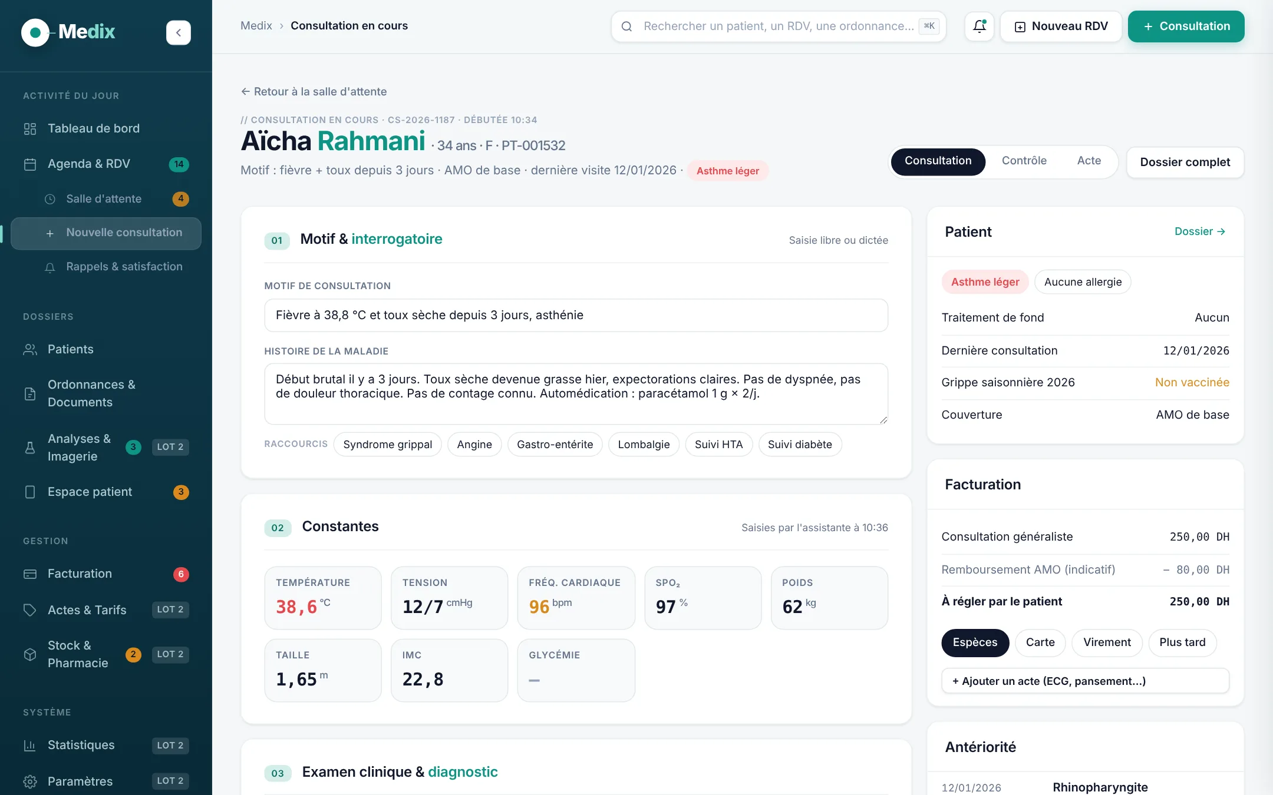
Task: Click the Motif de consultation input
Action: (576, 316)
